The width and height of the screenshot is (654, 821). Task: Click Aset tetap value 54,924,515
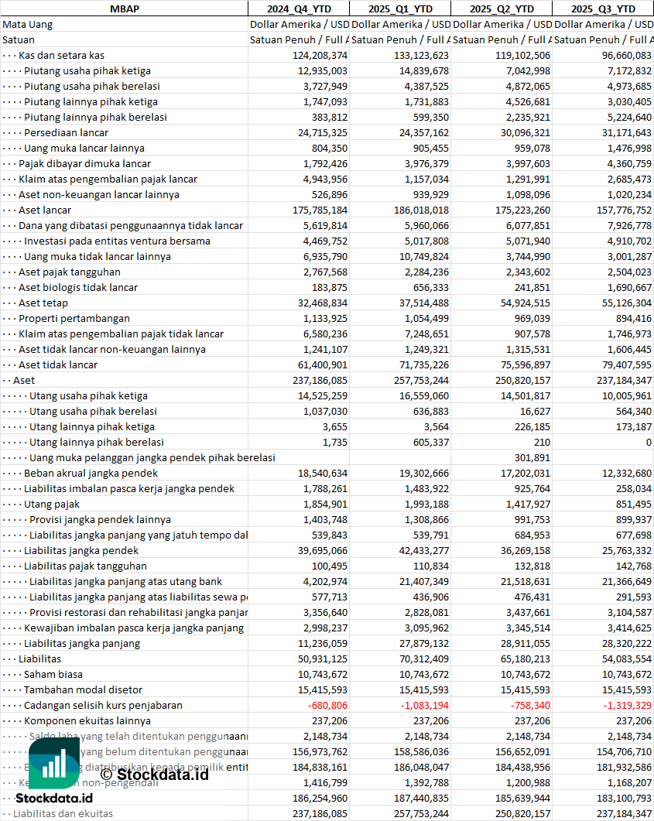pyautogui.click(x=526, y=303)
